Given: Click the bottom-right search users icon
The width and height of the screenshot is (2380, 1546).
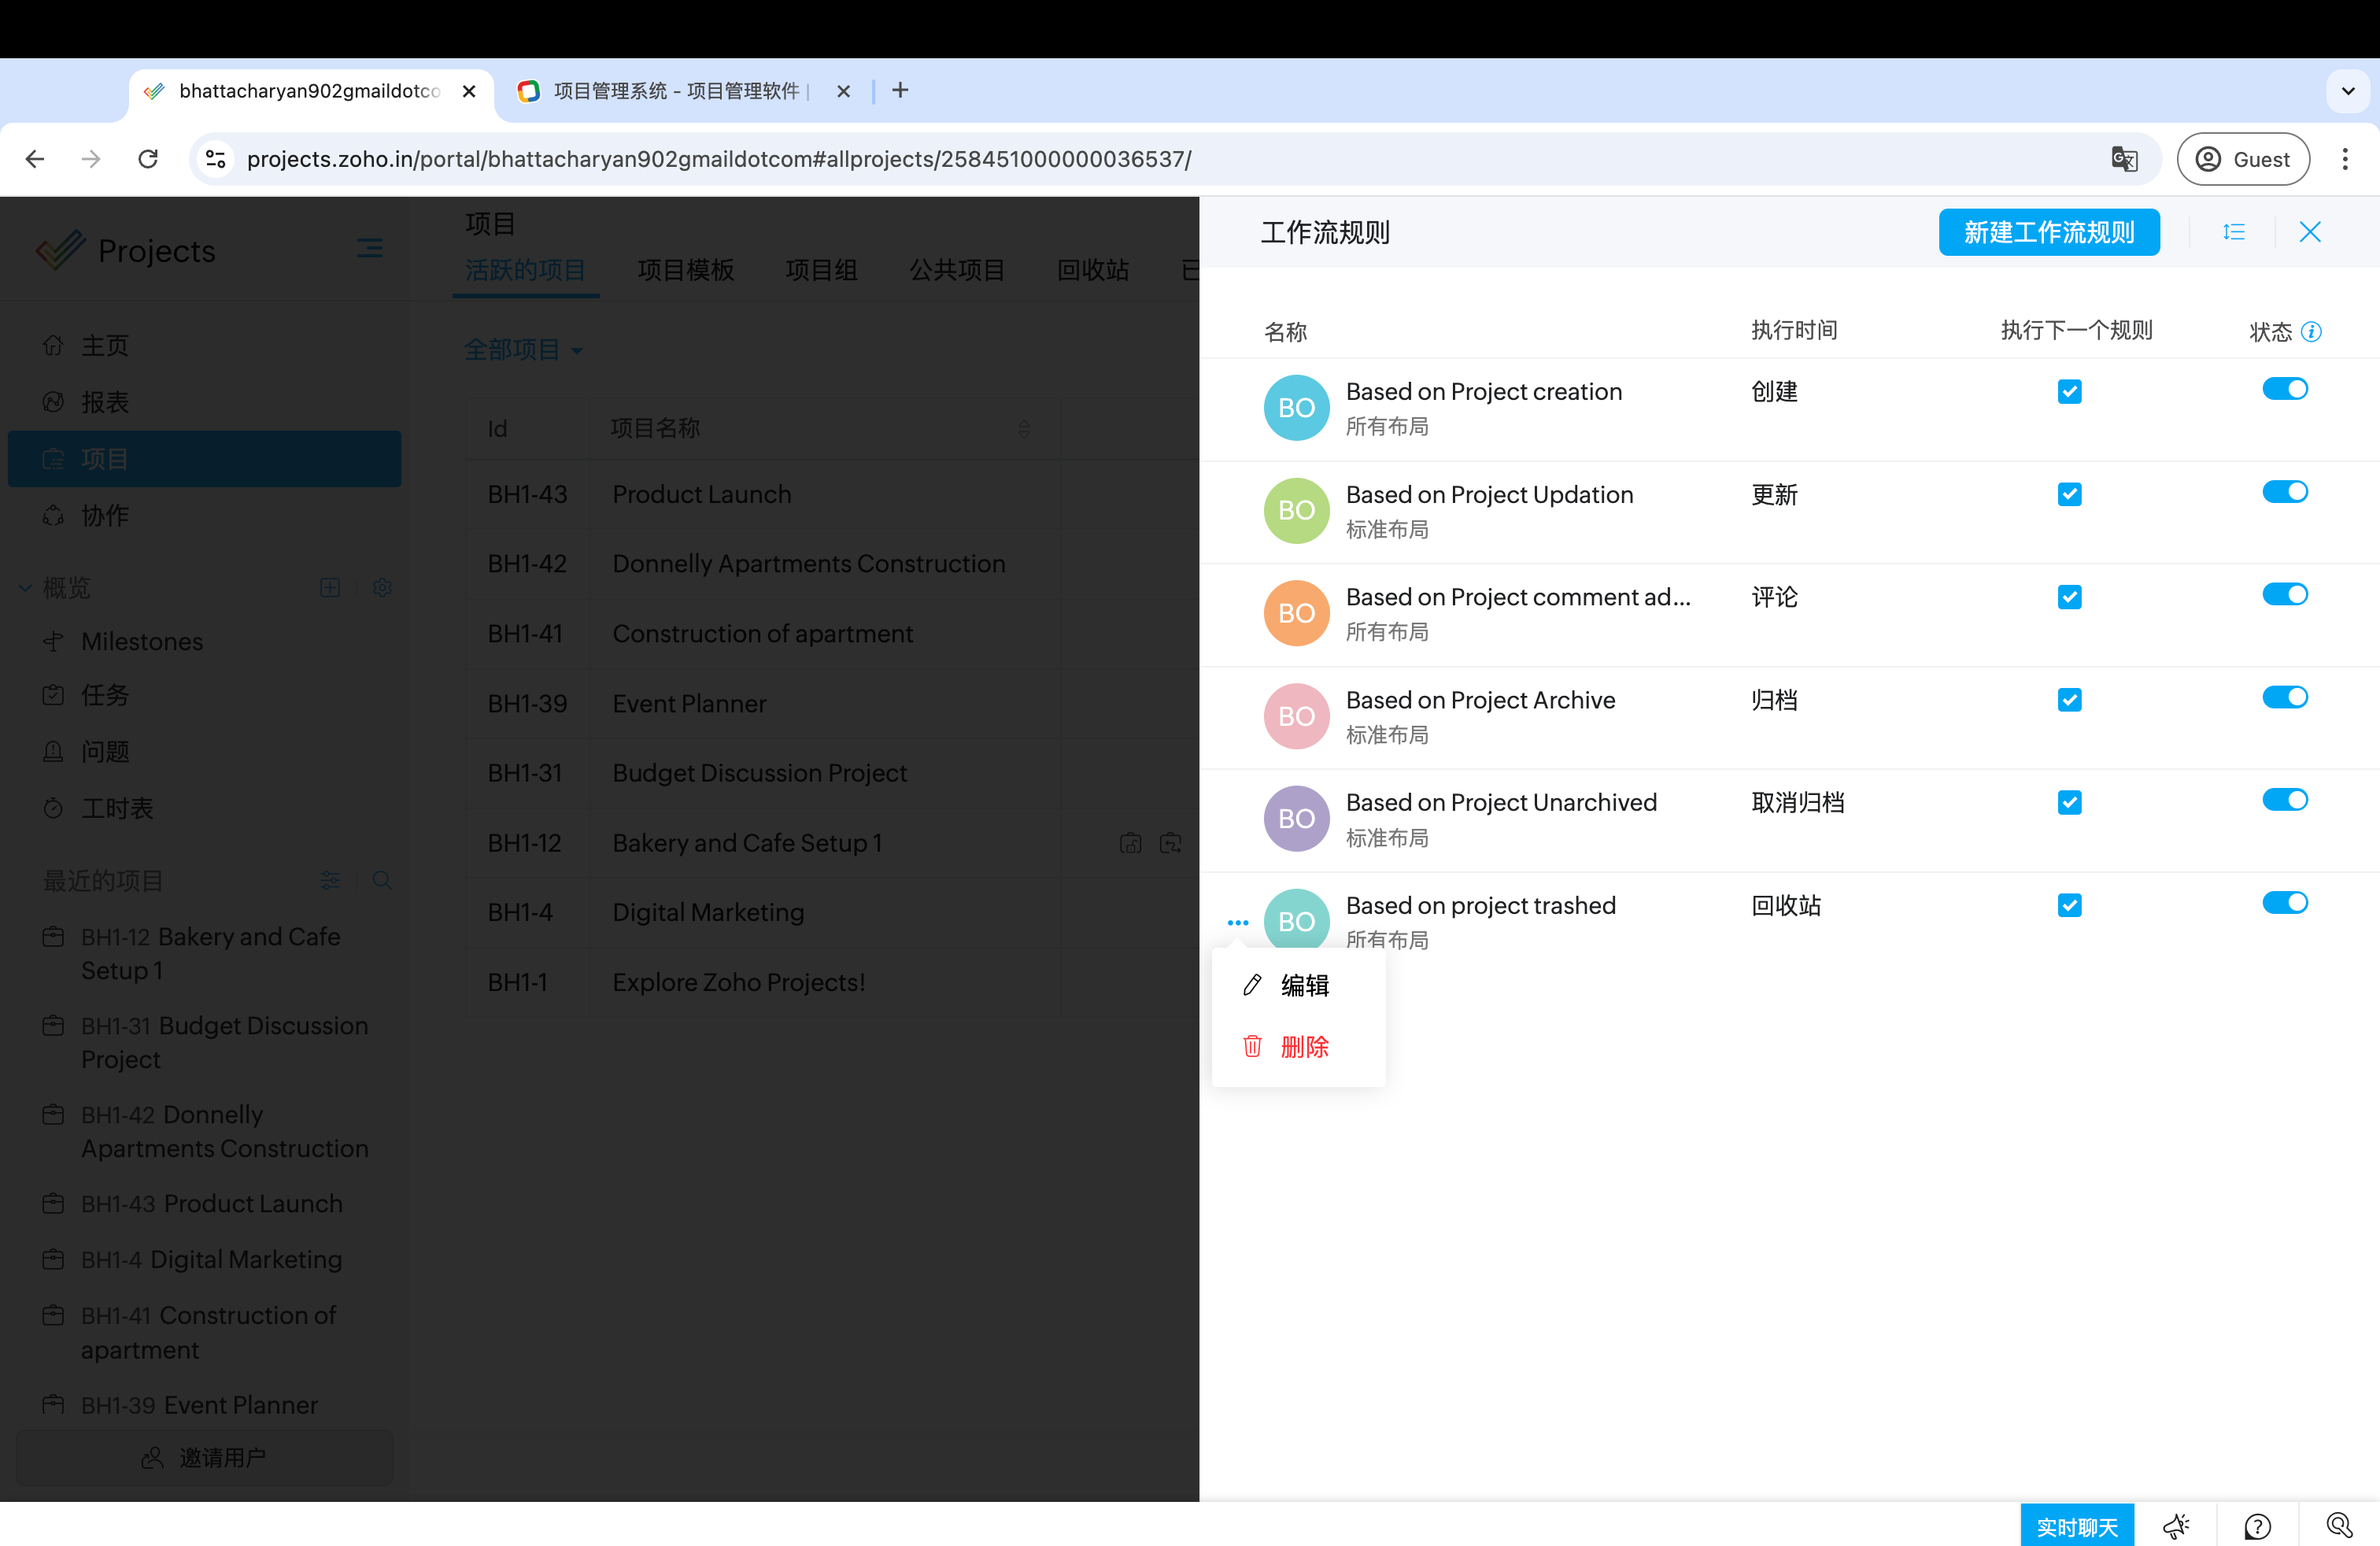Looking at the screenshot, I should click(x=2338, y=1526).
